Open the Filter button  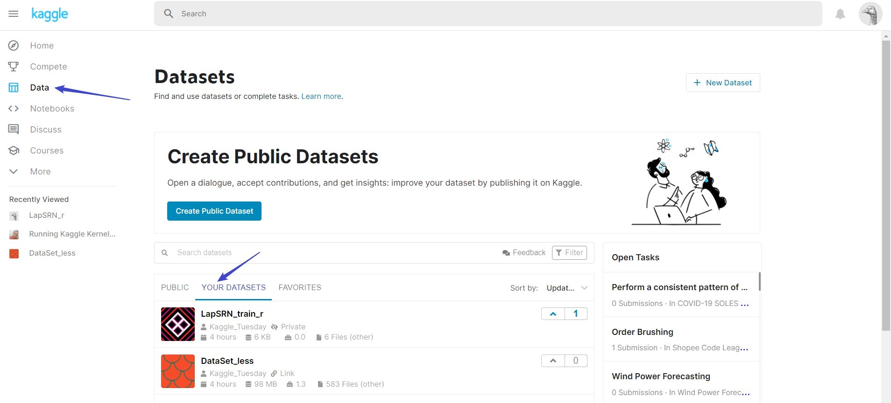click(x=569, y=253)
